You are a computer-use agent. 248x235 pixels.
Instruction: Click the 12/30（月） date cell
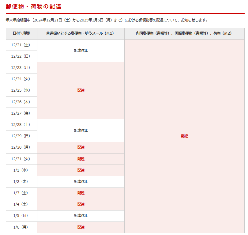click(x=21, y=147)
